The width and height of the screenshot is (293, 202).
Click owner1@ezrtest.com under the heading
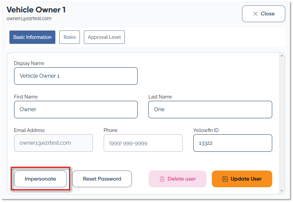[29, 18]
